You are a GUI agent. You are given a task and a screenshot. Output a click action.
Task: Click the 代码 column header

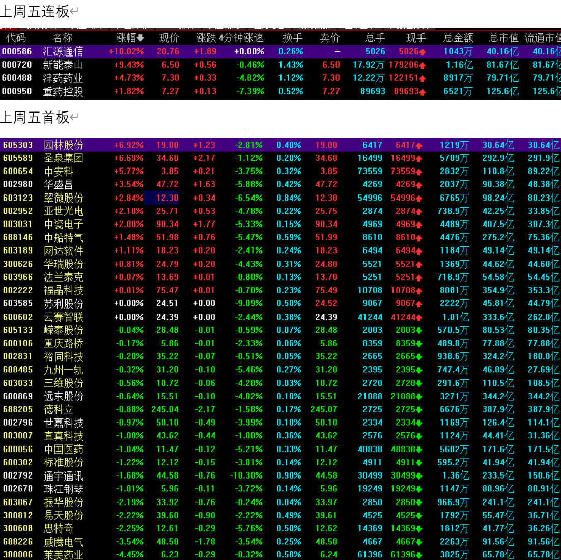(16, 38)
